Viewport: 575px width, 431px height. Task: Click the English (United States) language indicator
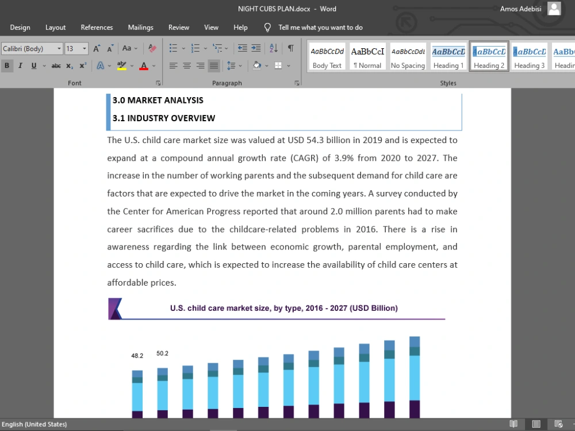coord(34,424)
